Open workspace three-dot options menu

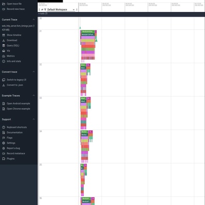[77, 10]
